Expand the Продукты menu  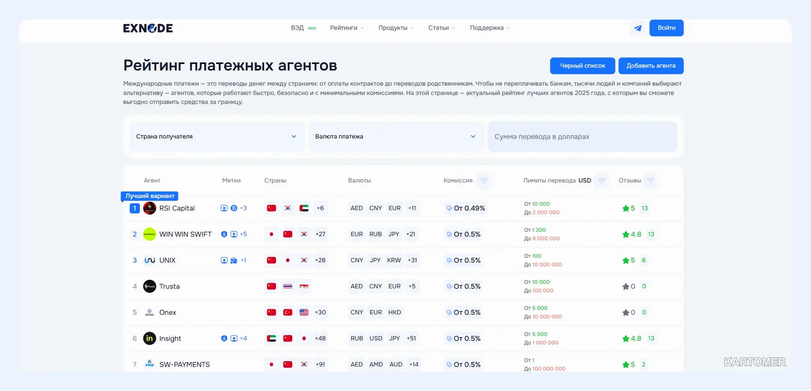tap(396, 28)
